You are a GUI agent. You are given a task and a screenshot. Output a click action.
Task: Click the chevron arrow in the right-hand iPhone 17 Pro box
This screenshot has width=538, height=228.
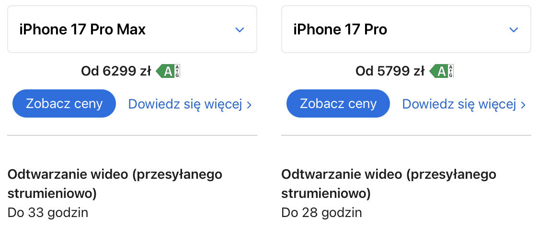click(x=513, y=30)
